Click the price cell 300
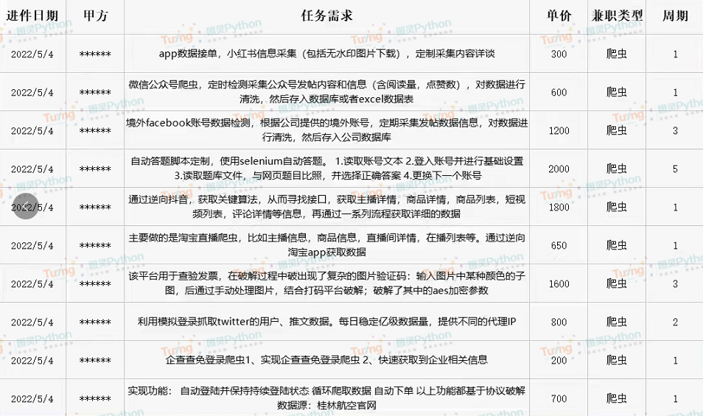 (x=559, y=54)
